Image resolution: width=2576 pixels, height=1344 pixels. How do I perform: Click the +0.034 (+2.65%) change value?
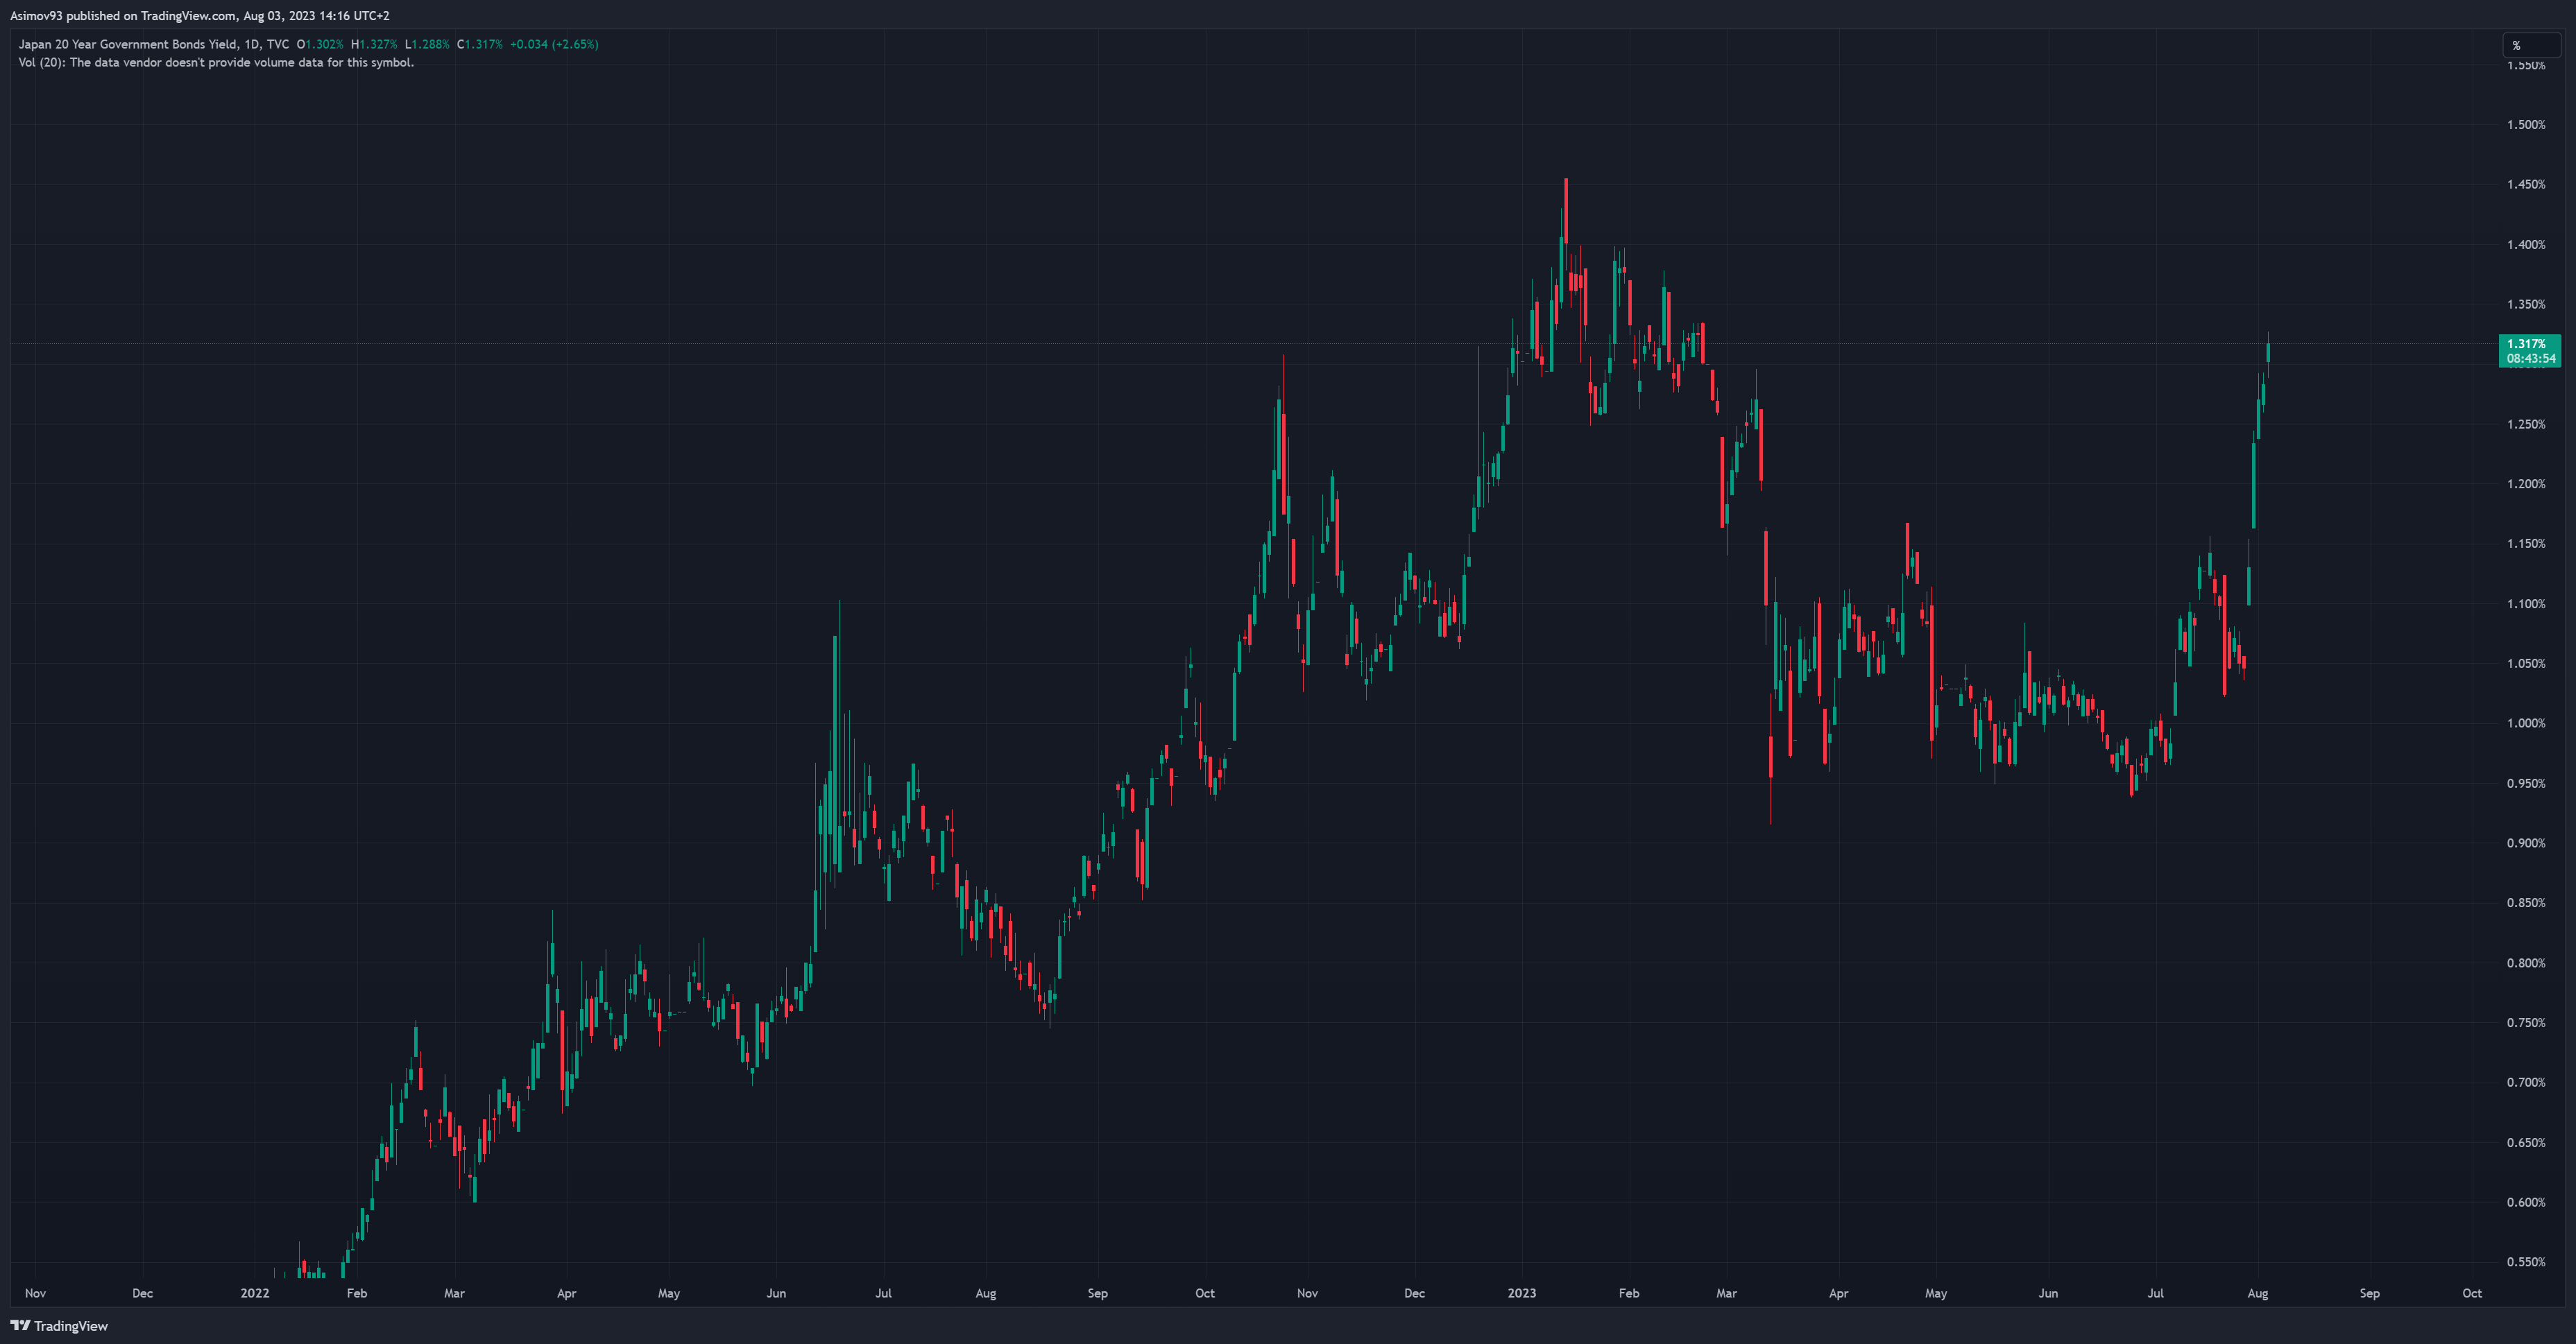tap(554, 44)
